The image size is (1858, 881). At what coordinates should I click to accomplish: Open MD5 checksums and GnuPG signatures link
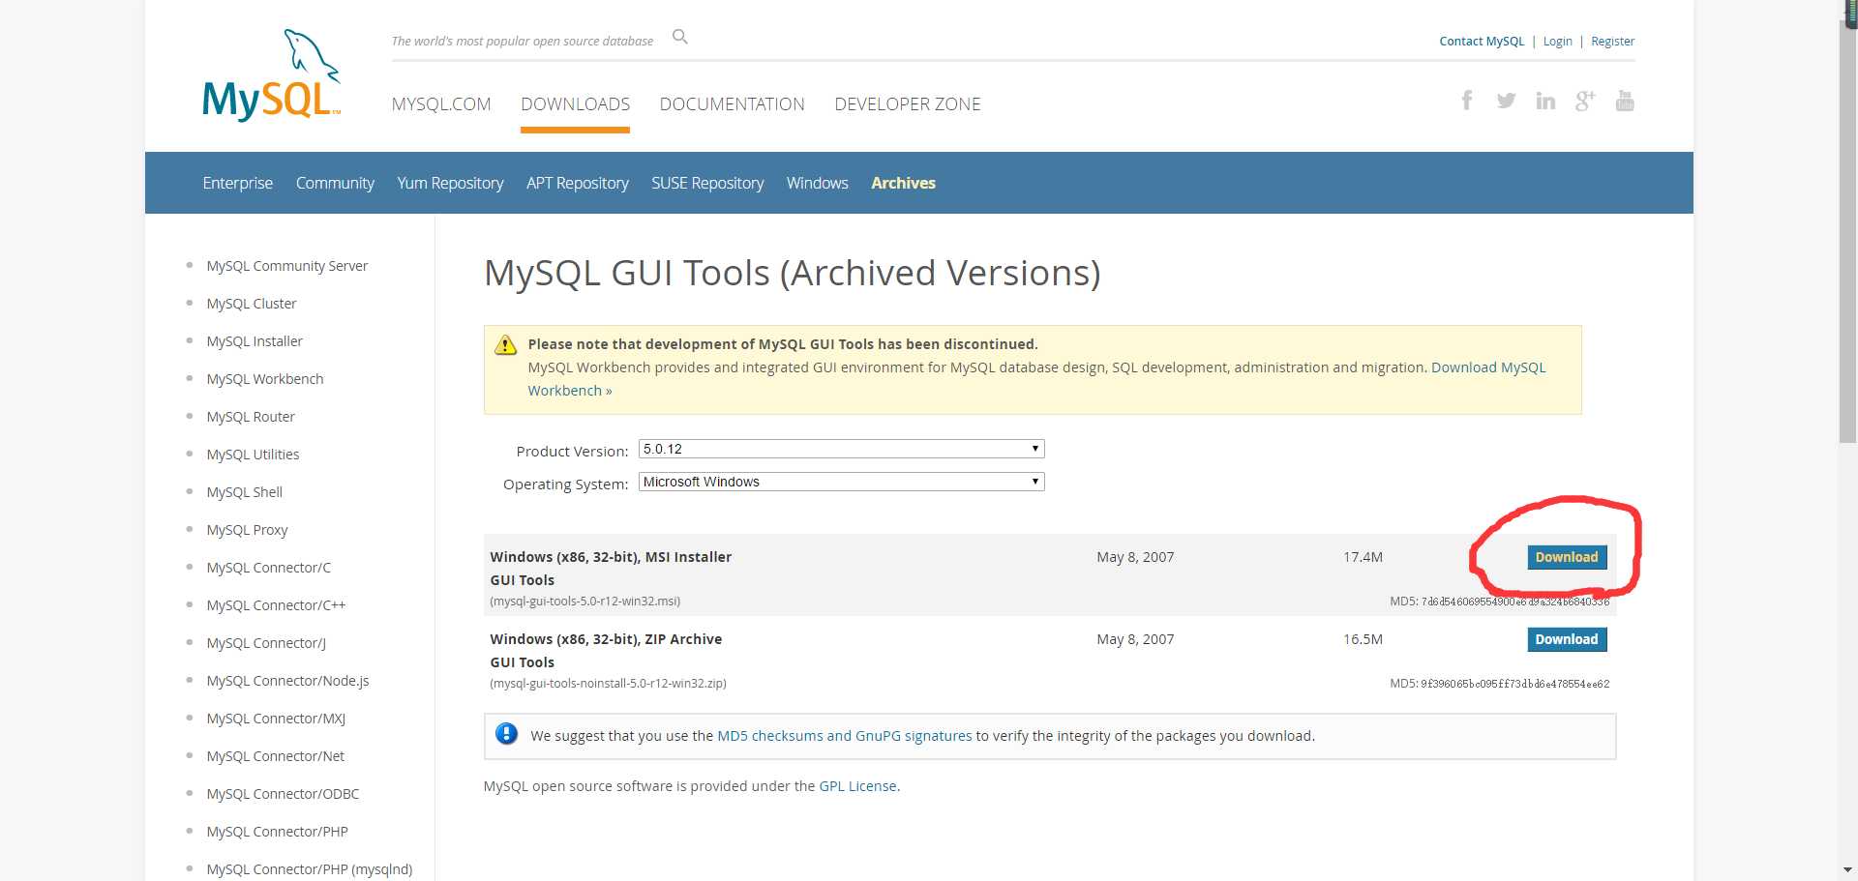point(844,736)
